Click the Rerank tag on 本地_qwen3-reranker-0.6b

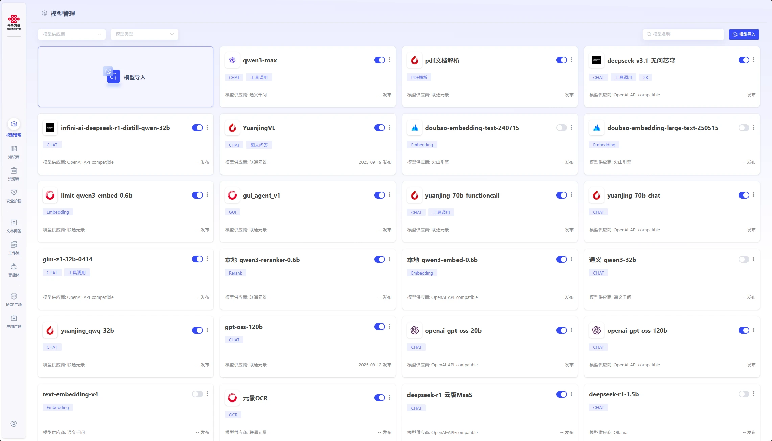235,273
